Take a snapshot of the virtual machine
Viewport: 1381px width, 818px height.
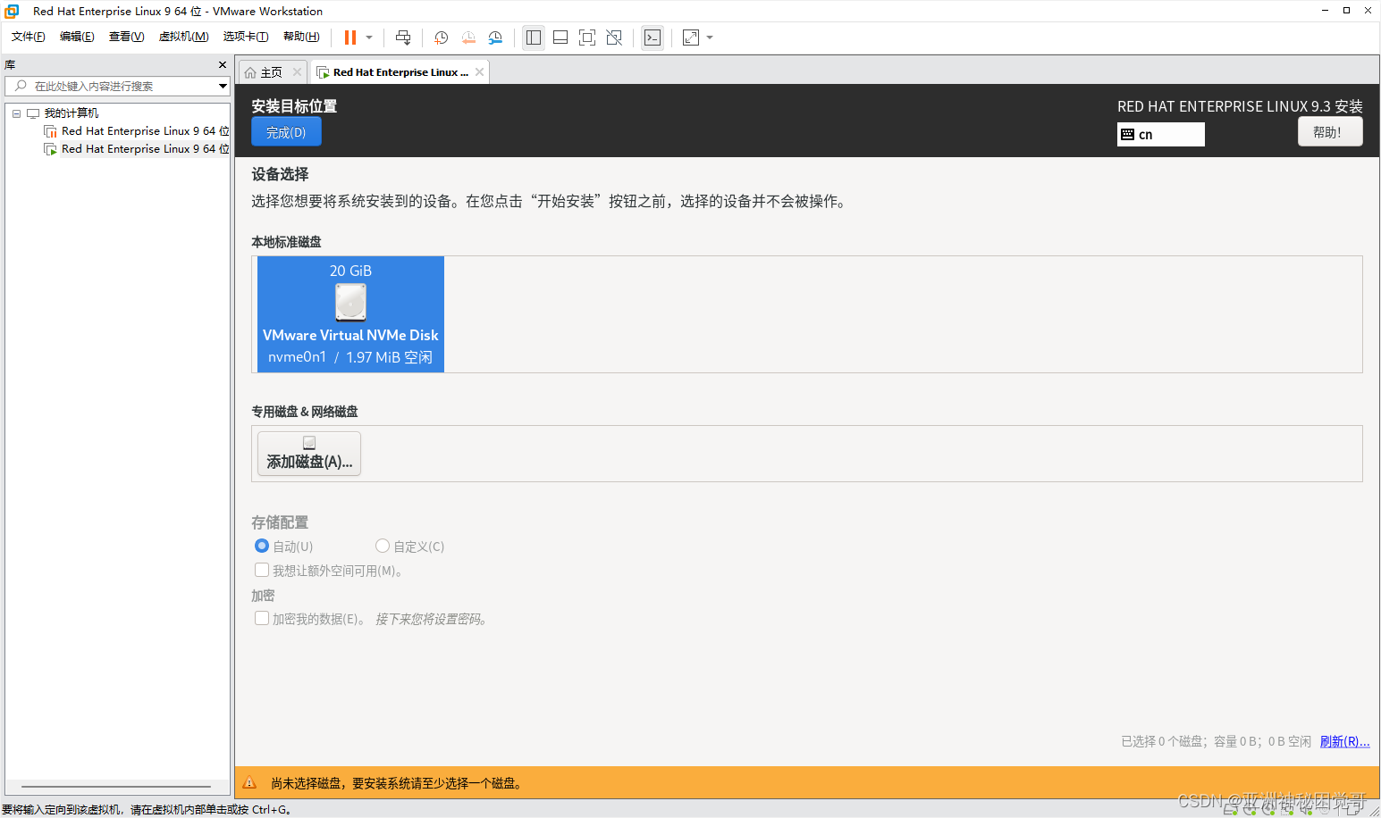click(441, 38)
